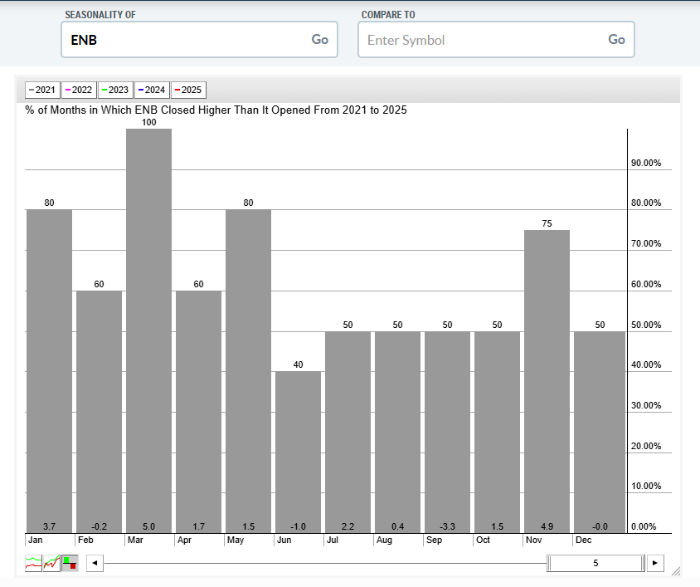Click the 10.00% axis label

pos(646,486)
